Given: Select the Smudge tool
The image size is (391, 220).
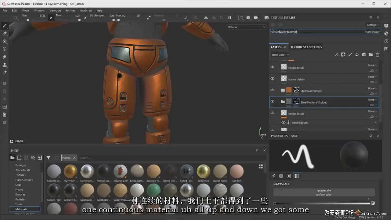Looking at the screenshot, I should pyautogui.click(x=5, y=57).
